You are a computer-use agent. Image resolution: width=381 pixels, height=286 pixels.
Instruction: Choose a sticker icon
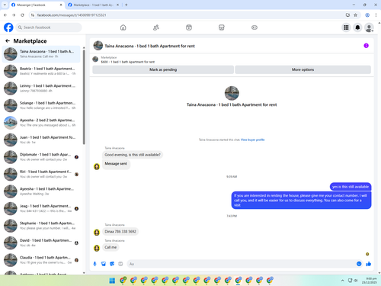coord(112,264)
